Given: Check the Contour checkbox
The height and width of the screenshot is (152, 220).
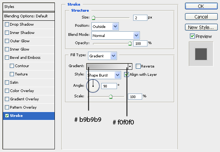Looking at the screenshot, I should tap(12, 66).
